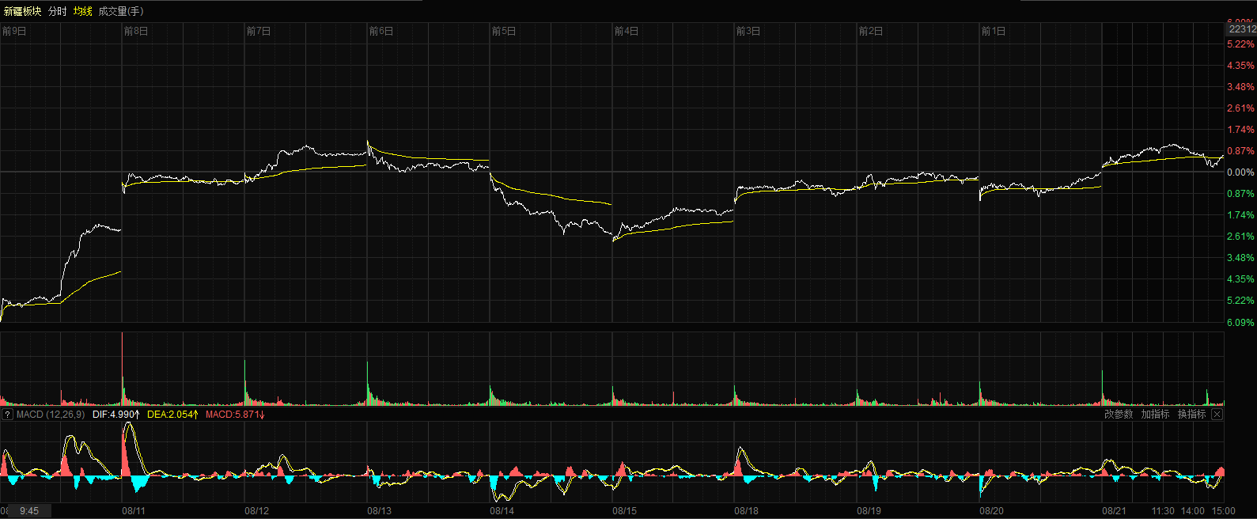Click 加指标 to add an indicator
The height and width of the screenshot is (519, 1257).
(1155, 415)
